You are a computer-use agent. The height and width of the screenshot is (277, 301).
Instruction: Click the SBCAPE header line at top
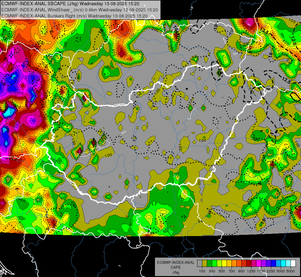70,4
